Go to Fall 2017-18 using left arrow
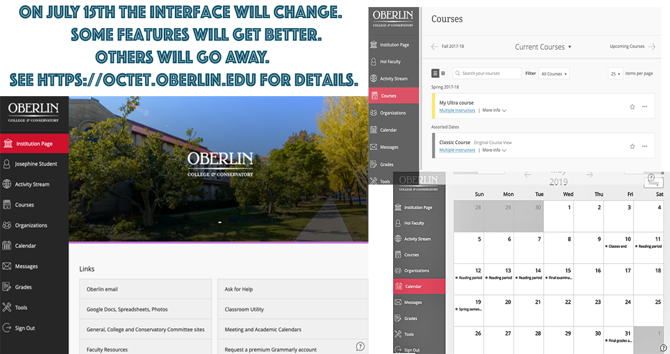This screenshot has width=670, height=354. click(x=434, y=46)
